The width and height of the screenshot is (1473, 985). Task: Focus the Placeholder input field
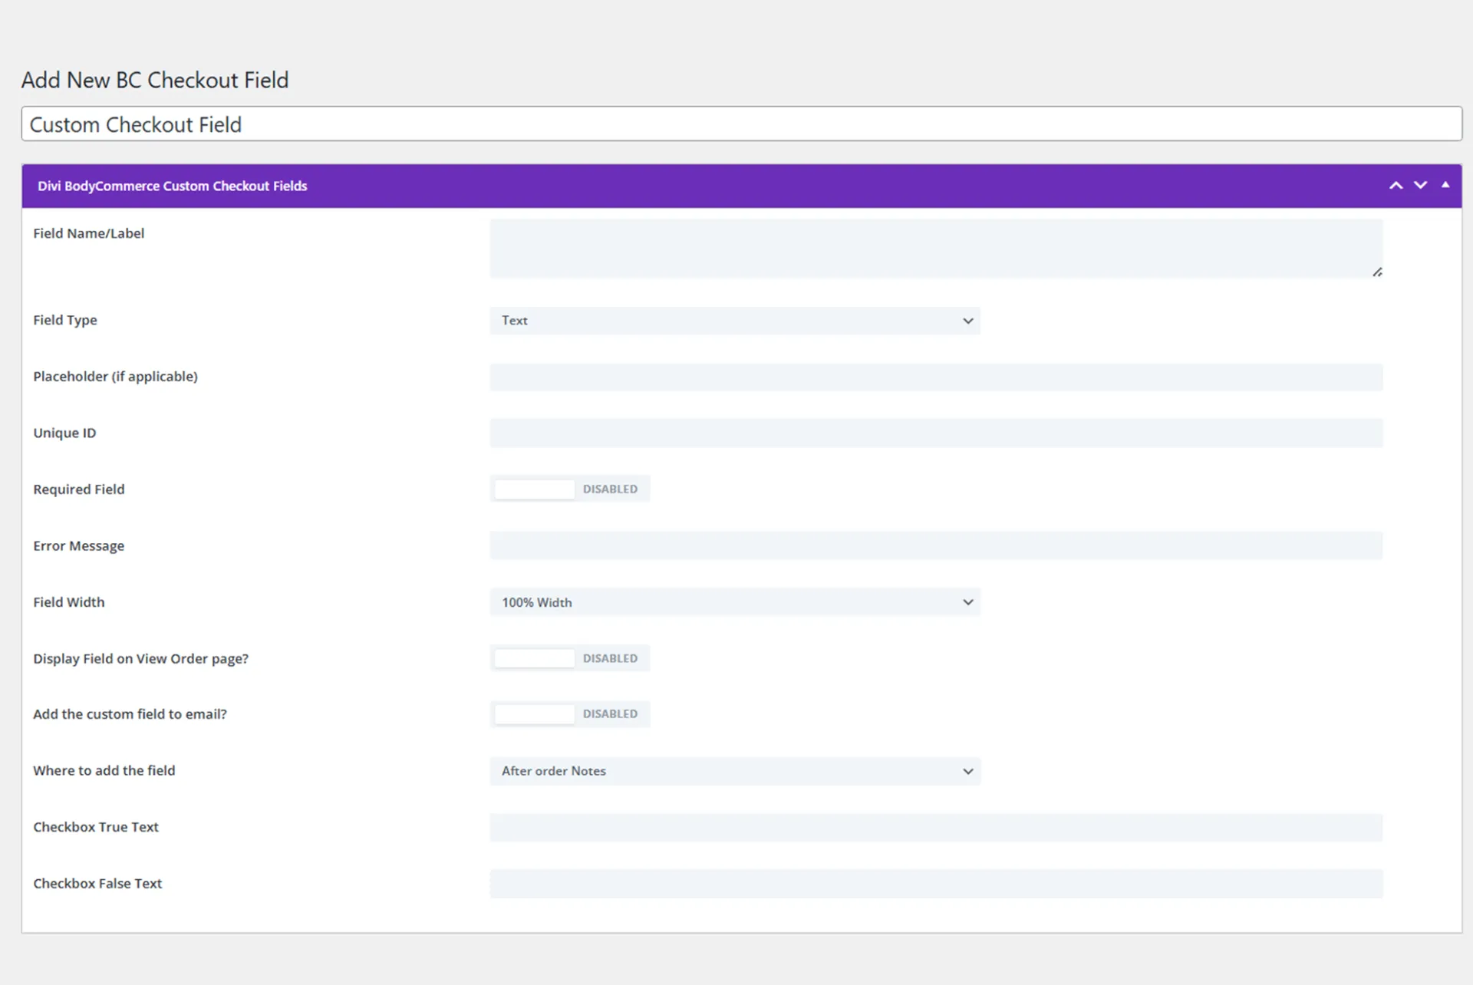point(936,377)
